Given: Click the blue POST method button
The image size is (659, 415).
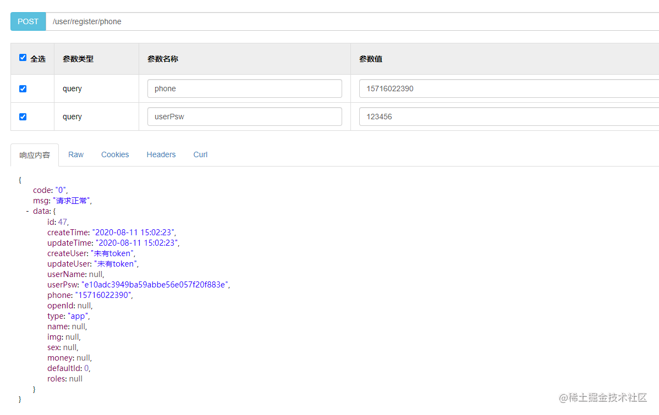Looking at the screenshot, I should [28, 21].
